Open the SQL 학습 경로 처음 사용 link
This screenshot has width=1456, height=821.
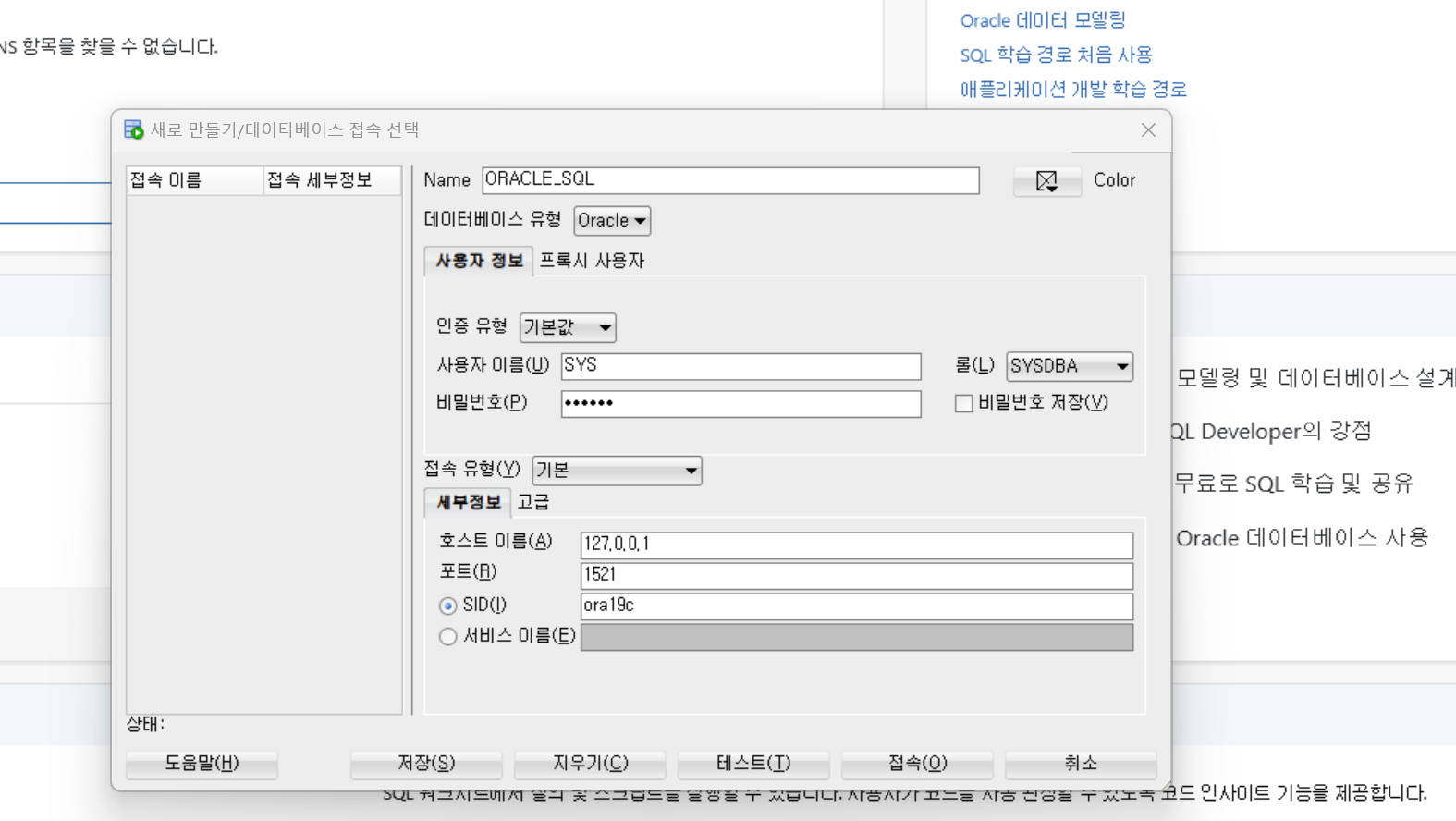[x=1056, y=55]
